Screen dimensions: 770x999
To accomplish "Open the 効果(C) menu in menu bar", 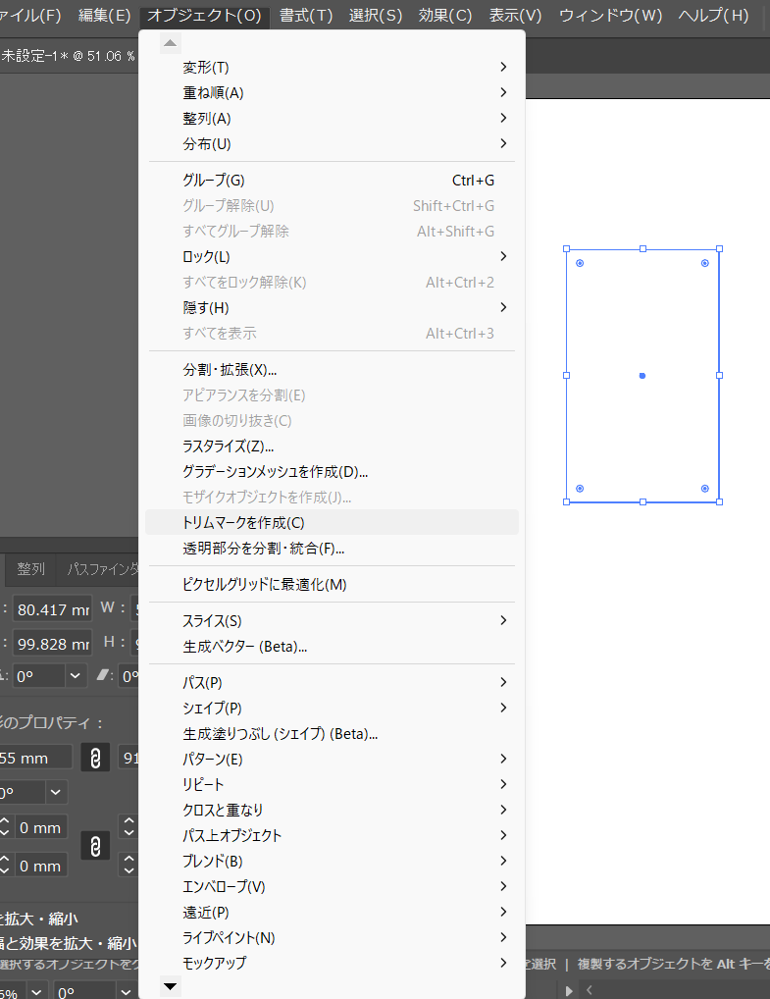I will (445, 16).
